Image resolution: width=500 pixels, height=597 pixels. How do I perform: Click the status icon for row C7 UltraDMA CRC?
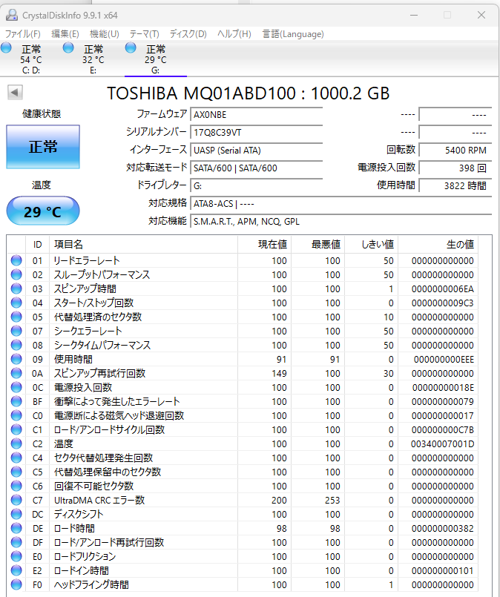[16, 500]
